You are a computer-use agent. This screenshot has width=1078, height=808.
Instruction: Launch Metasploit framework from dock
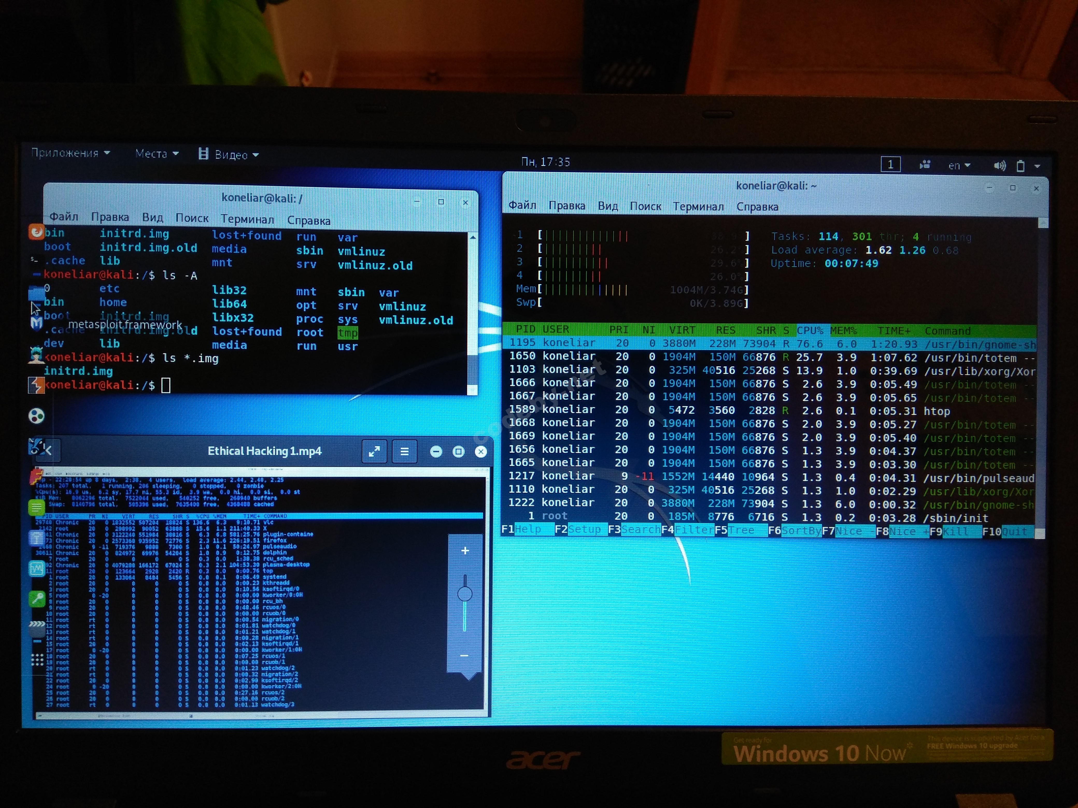pos(37,322)
